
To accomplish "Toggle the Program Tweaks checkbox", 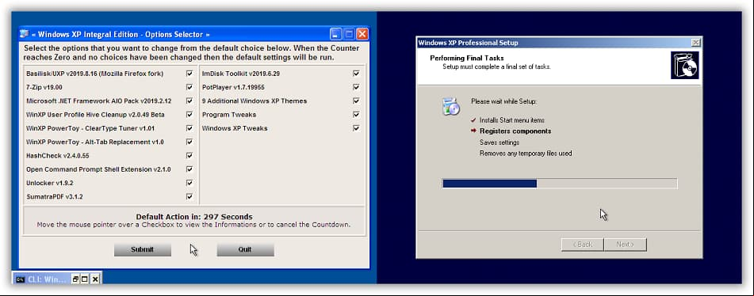I will point(356,115).
